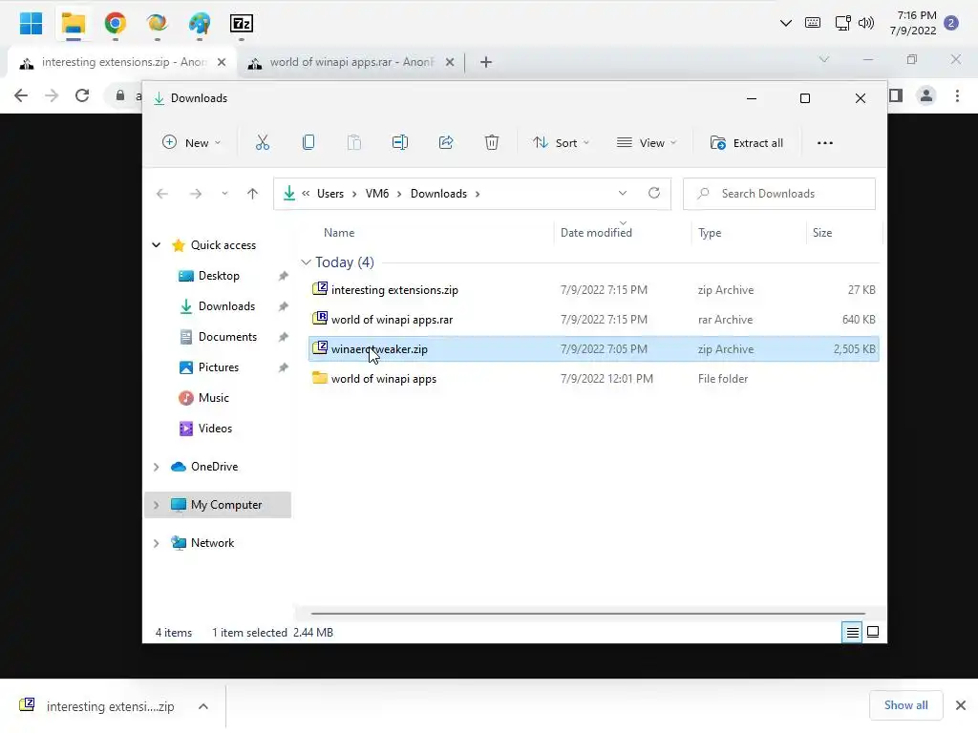Go up one folder level arrow
The image size is (978, 733).
(252, 194)
